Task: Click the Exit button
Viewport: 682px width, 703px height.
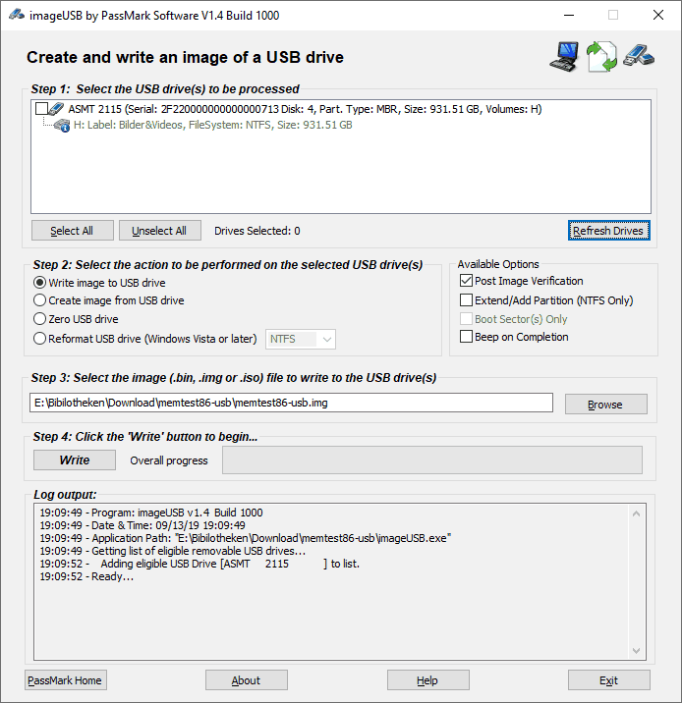Action: 609,680
